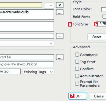106x101 pixels.
Task: Open the Font Color swatch
Action: click(104, 9)
